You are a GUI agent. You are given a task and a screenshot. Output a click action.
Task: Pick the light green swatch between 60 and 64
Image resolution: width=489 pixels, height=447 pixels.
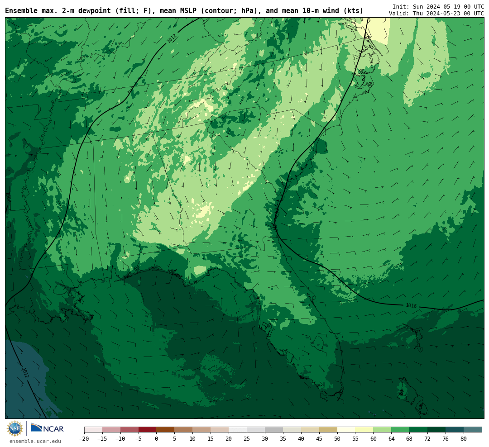pos(383,430)
